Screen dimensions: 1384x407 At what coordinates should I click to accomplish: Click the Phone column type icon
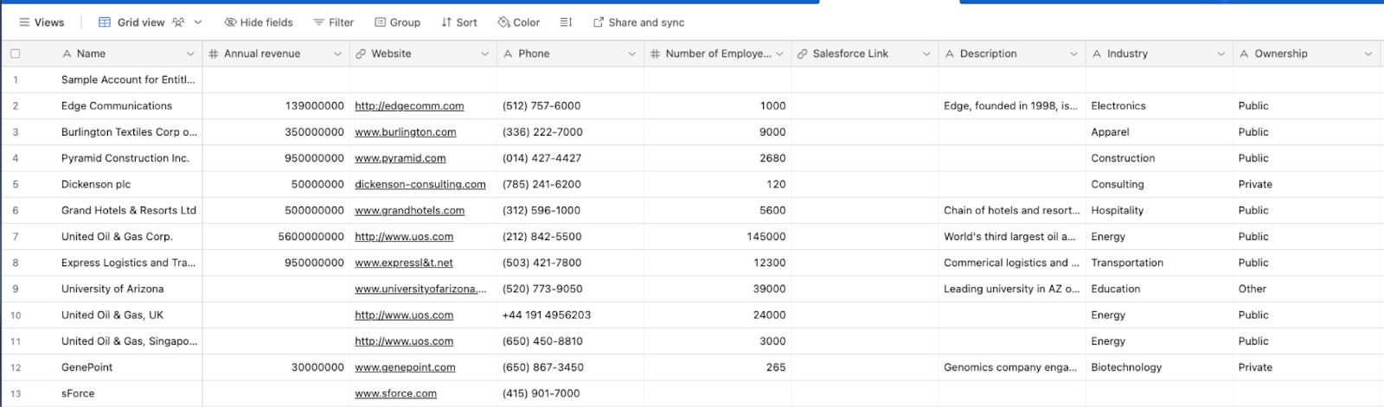tap(508, 54)
